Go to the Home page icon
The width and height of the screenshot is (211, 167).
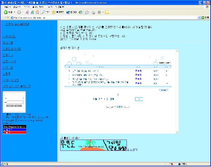[37, 12]
